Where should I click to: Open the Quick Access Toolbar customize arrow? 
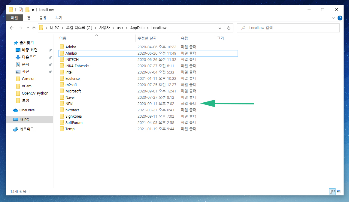click(33, 10)
